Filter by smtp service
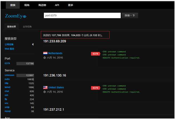 (7, 107)
